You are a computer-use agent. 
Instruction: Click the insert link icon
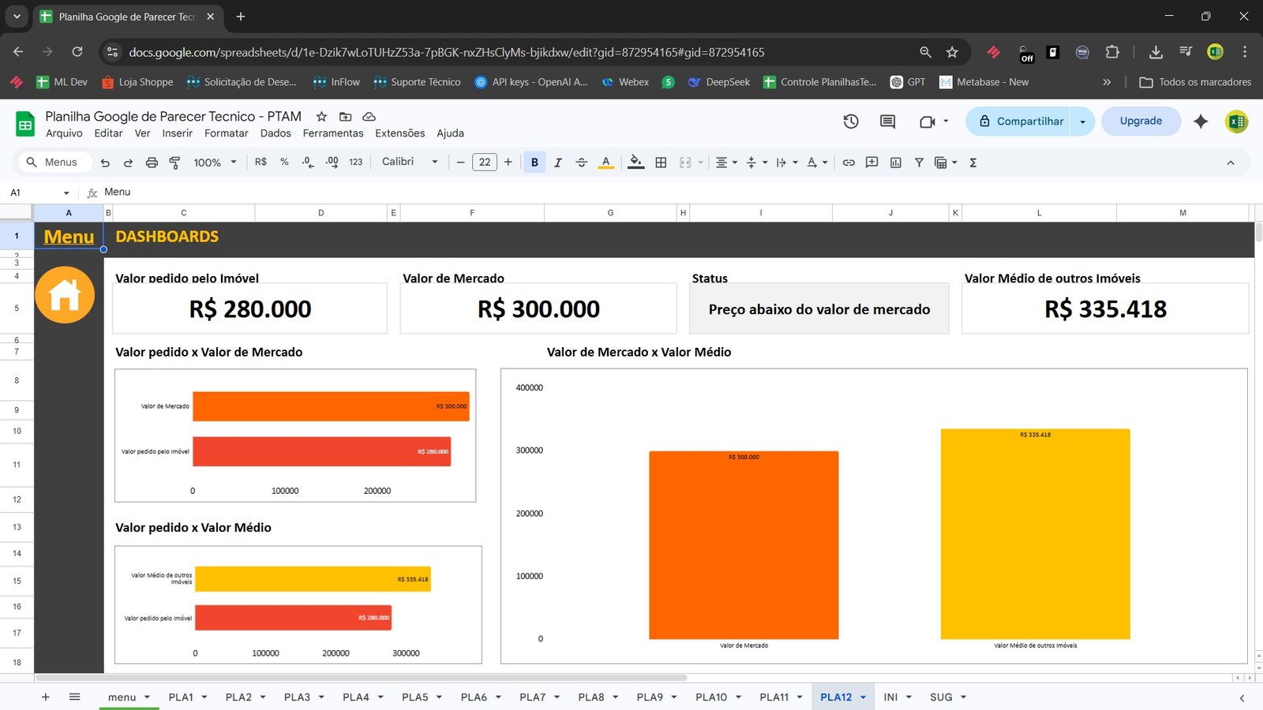pos(849,162)
